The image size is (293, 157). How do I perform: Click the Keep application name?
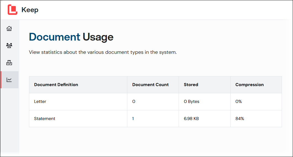[30, 10]
